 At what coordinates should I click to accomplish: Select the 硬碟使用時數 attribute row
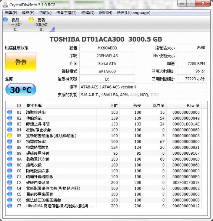click(104, 153)
